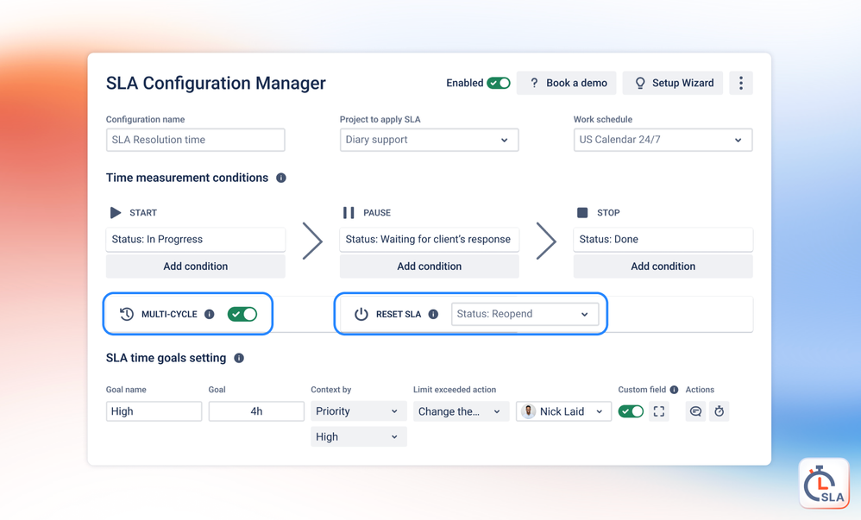Click the Configuration name input field
Image resolution: width=861 pixels, height=520 pixels.
(x=196, y=140)
